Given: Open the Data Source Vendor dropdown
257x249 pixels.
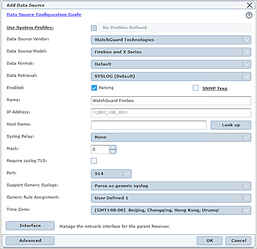Looking at the screenshot, I should point(171,40).
